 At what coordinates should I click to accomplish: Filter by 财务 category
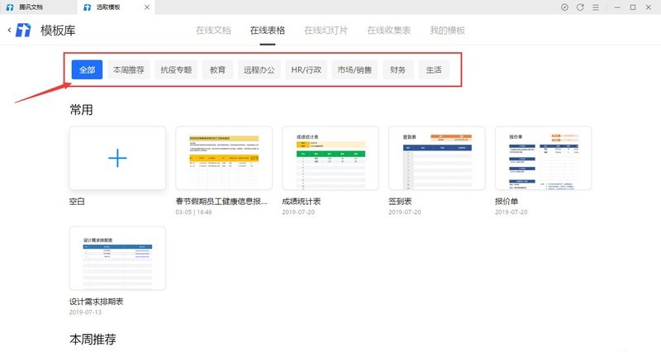tap(398, 69)
